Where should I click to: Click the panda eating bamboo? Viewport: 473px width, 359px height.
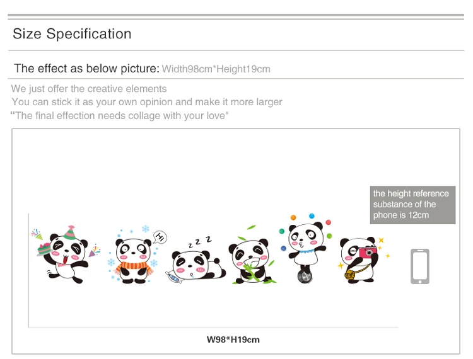pos(252,261)
